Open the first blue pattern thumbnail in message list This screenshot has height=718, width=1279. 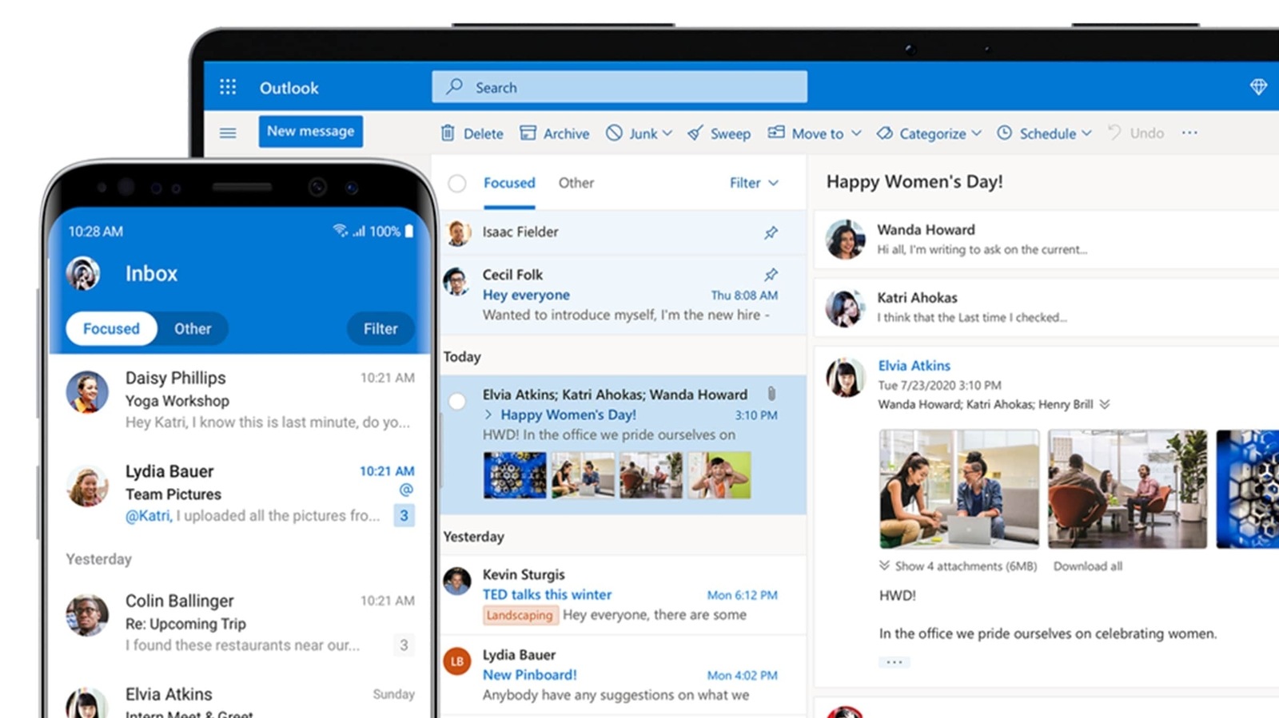click(515, 475)
